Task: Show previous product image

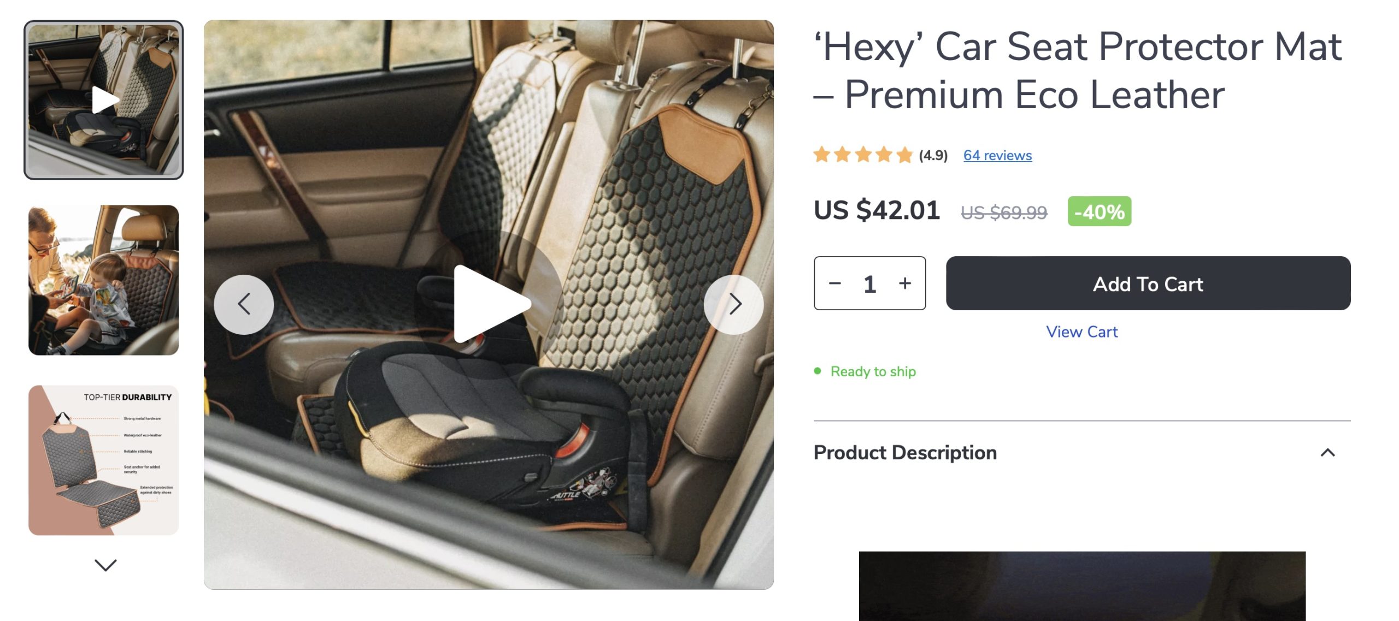Action: pos(244,304)
